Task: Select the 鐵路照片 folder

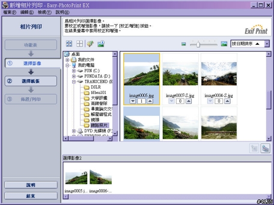Action: (99, 125)
